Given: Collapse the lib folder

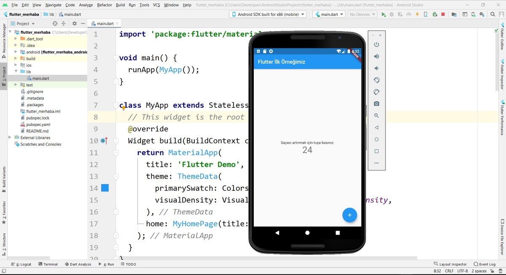Looking at the screenshot, I should 16,72.
